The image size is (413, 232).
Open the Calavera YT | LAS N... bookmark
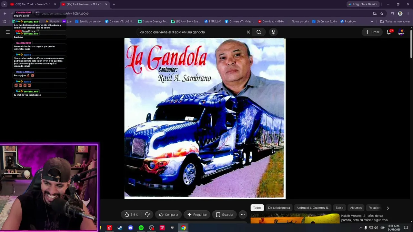(x=119, y=22)
